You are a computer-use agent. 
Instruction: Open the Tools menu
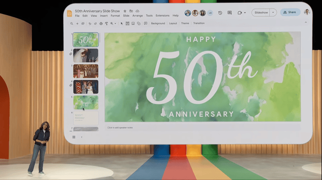click(x=149, y=16)
